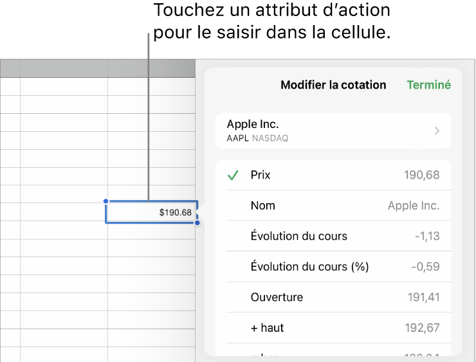Click the Modifier la cotation title
The width and height of the screenshot is (476, 362).
(x=333, y=85)
